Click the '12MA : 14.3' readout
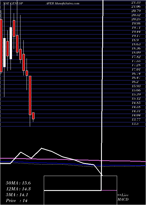Screen dimensions: 146x205 pyautogui.click(x=18, y=189)
